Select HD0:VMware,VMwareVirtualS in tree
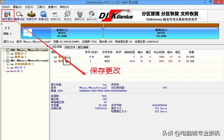224x140 pixels. [29, 50]
